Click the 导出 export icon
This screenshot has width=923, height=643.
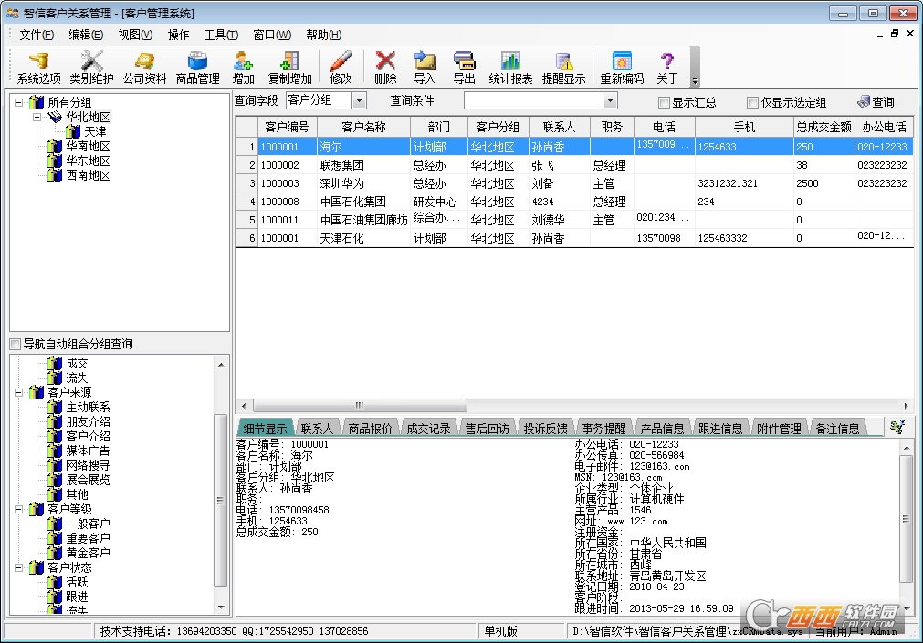[x=464, y=67]
